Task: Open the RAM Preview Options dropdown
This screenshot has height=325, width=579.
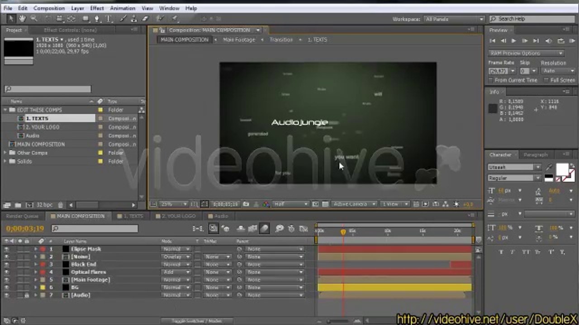Action: (527, 53)
